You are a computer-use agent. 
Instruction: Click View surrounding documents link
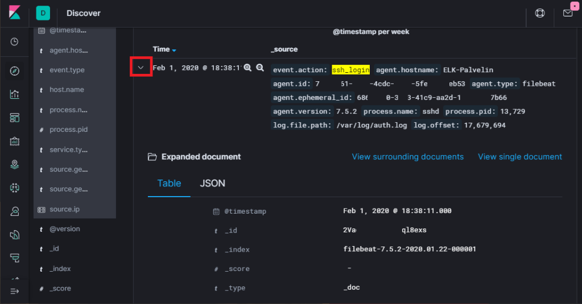click(x=407, y=157)
